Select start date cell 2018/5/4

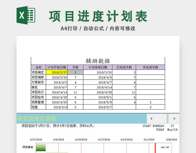pos(57,107)
